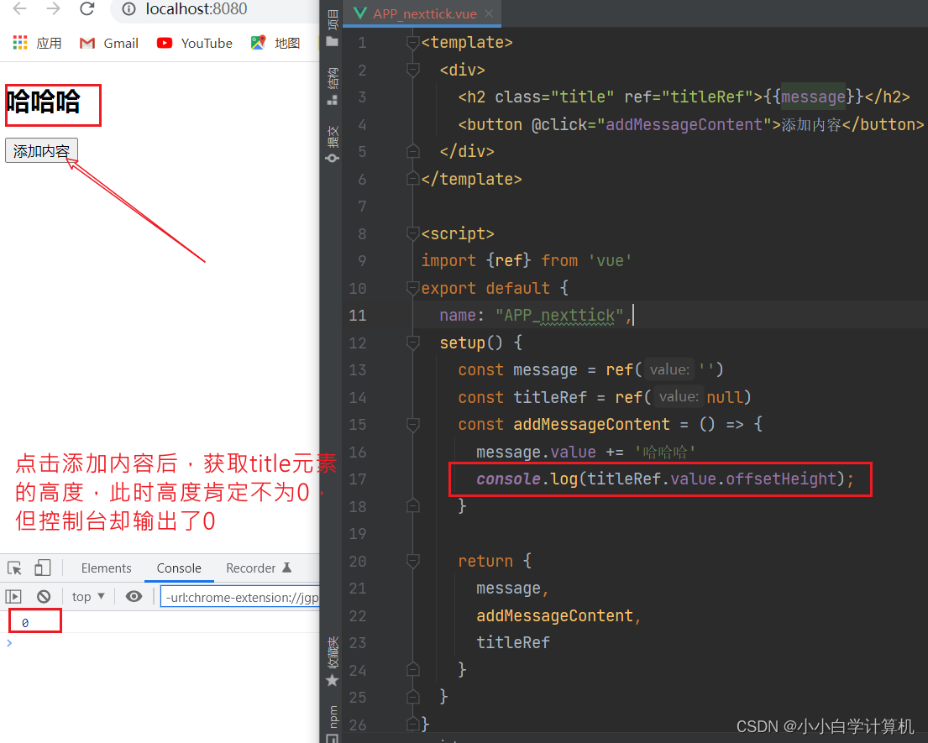Image resolution: width=928 pixels, height=743 pixels.
Task: Click the browser back arrow
Action: click(19, 8)
